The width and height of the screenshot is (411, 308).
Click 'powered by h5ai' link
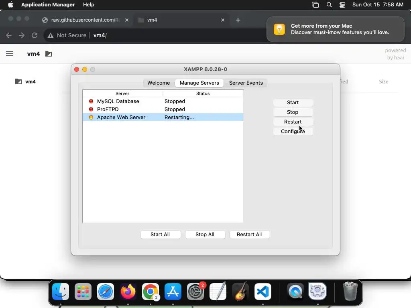coord(395,54)
